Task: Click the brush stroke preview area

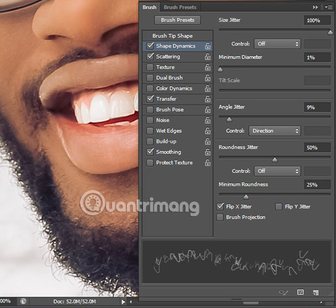Action: point(237,262)
